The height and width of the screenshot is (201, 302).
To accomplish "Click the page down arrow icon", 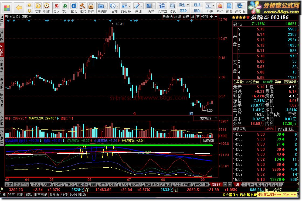I will [29, 10].
